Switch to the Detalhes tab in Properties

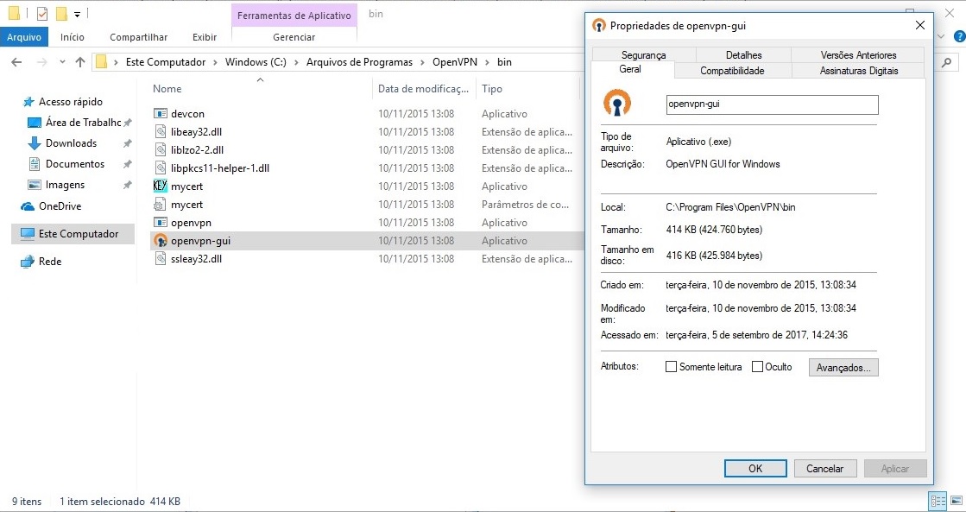pos(743,55)
